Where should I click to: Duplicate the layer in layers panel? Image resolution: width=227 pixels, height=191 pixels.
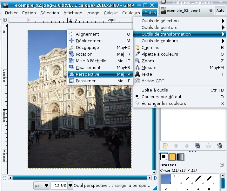pyautogui.click(x=197, y=146)
